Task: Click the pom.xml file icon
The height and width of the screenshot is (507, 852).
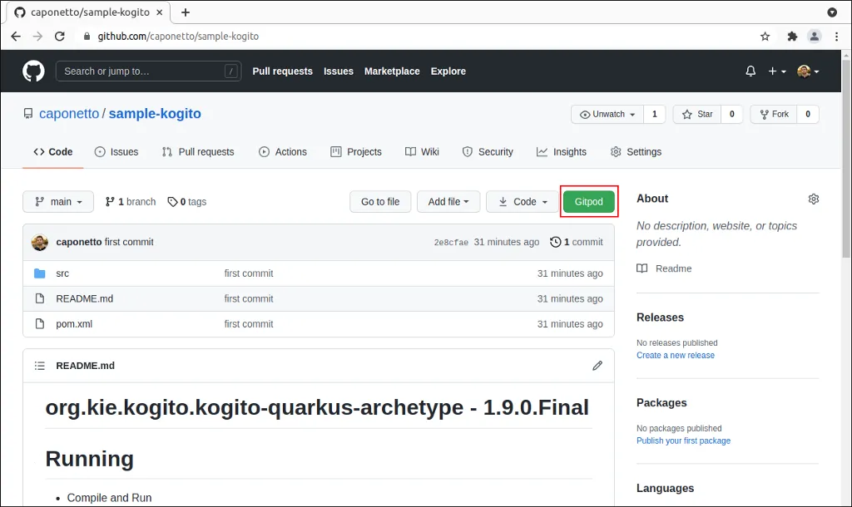Action: [x=40, y=323]
